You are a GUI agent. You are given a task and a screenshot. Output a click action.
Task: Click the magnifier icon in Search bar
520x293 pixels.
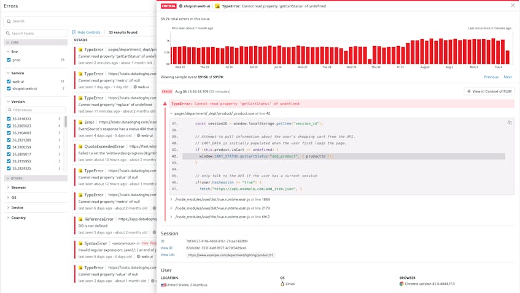(9, 21)
